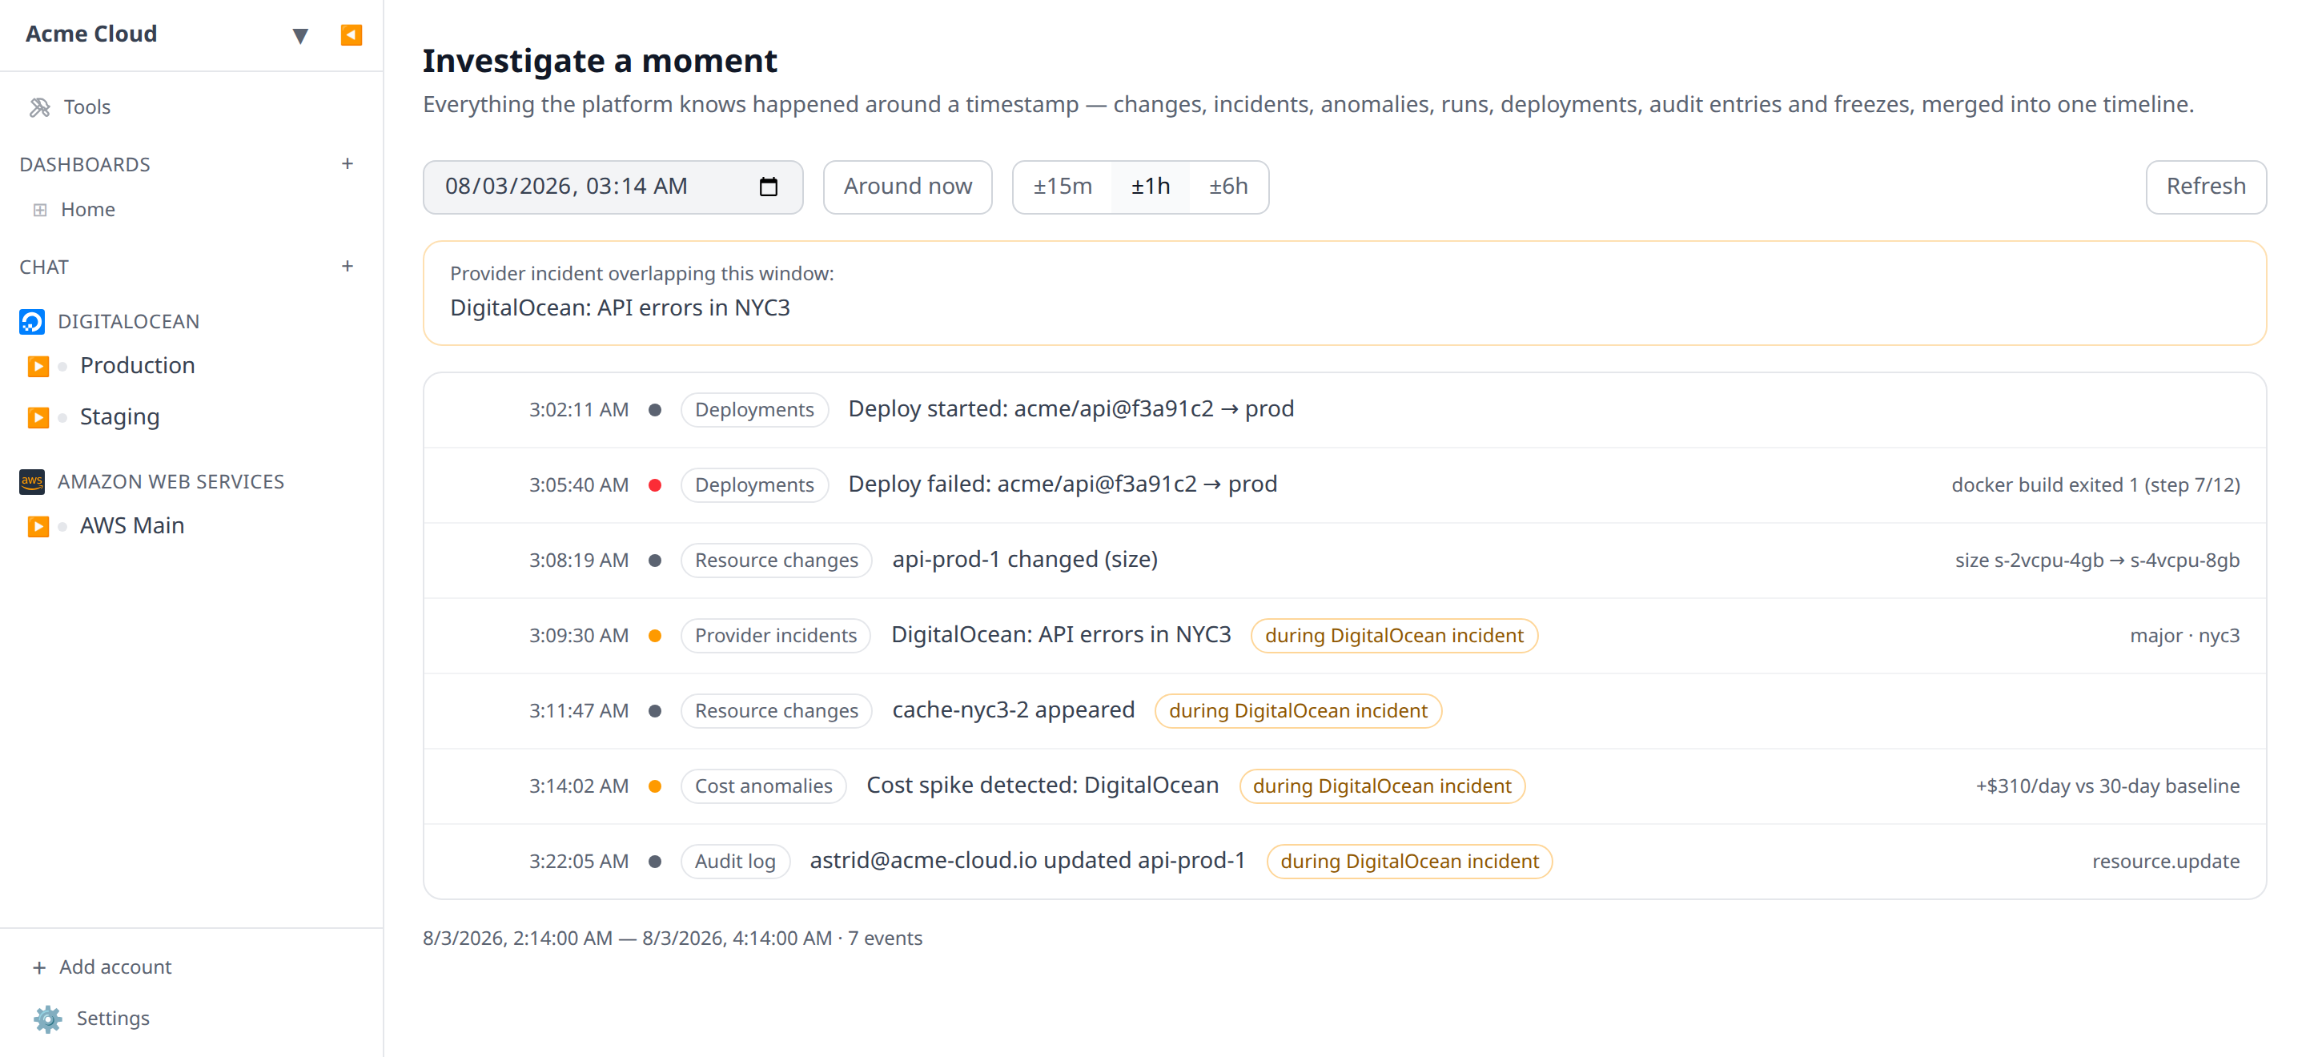Open the Staging account
The height and width of the screenshot is (1057, 2306).
click(x=120, y=417)
